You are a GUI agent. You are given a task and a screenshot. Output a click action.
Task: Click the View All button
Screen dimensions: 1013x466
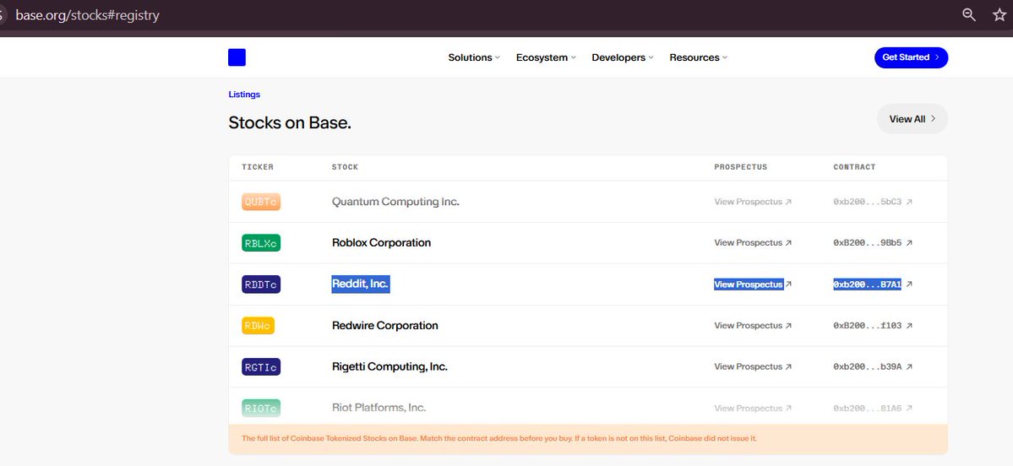[912, 119]
